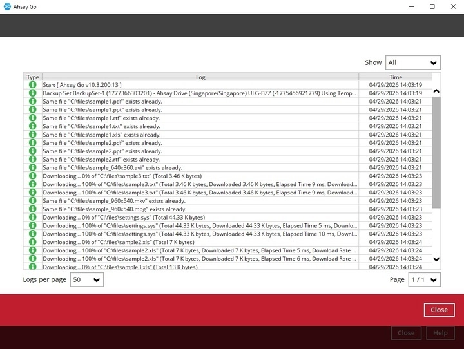Click info icon beside sample2.rtf exists already
The height and width of the screenshot is (349, 464).
(33, 160)
